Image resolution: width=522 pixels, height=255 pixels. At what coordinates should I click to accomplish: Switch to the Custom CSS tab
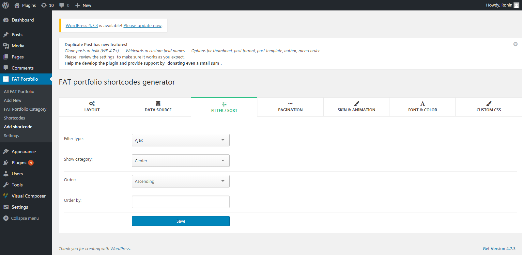488,107
